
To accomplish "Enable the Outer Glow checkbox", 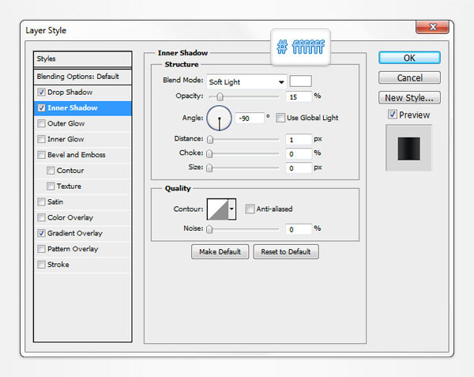I will point(41,123).
